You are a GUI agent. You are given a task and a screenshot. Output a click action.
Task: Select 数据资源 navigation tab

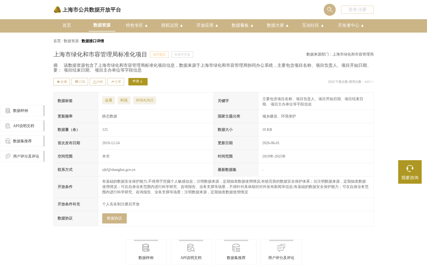(102, 25)
